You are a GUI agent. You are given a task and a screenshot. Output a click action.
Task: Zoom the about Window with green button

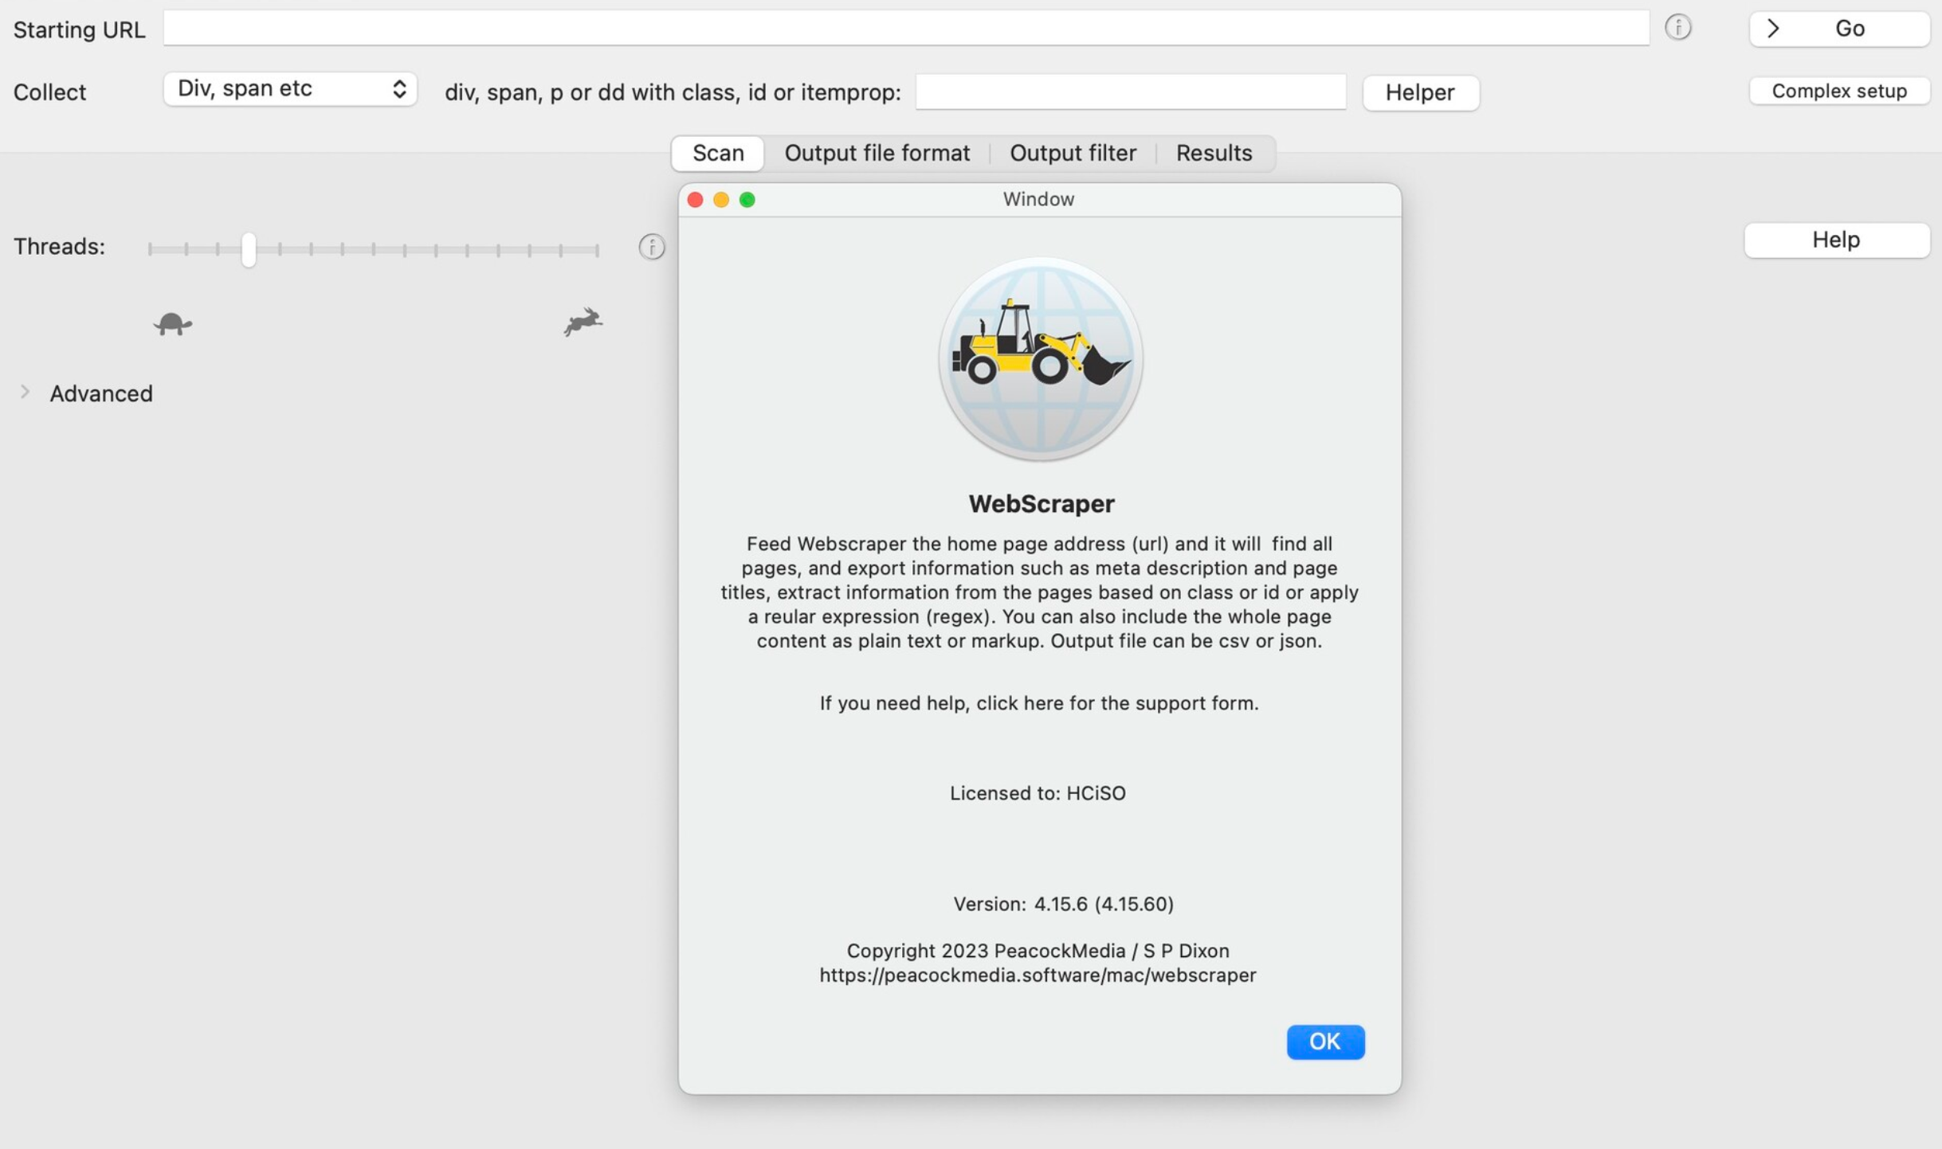(747, 199)
